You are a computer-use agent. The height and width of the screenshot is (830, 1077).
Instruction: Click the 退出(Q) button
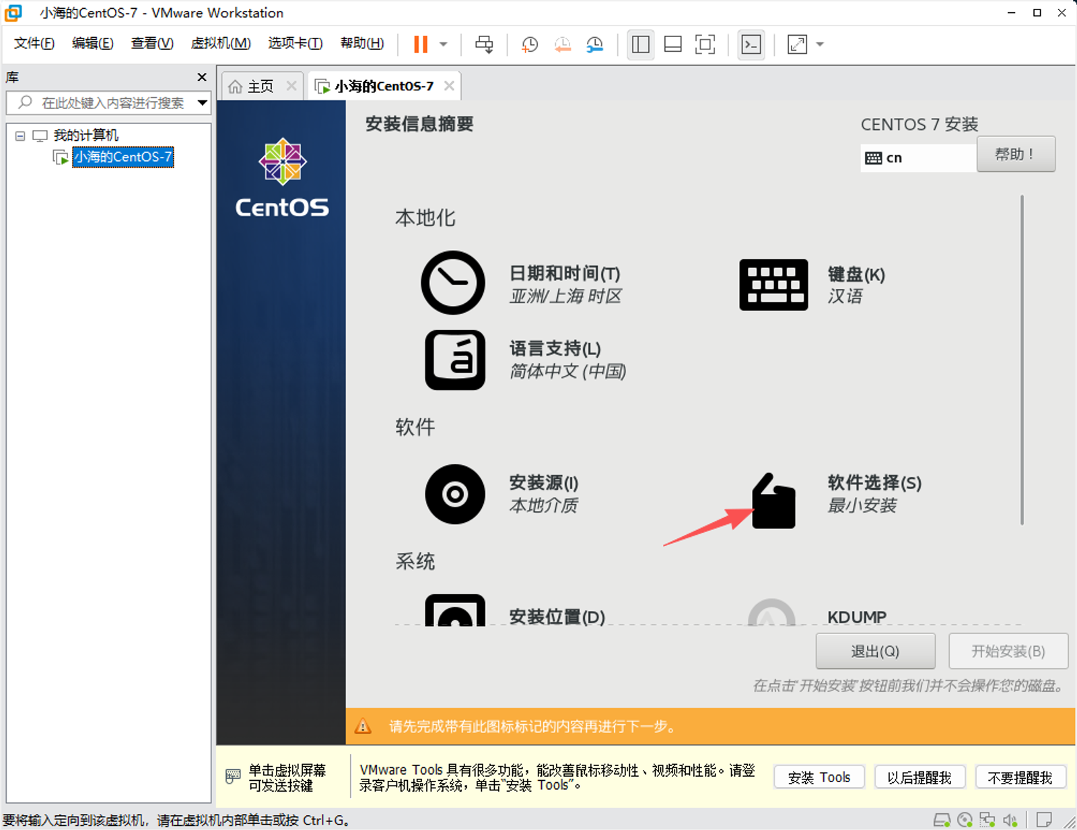875,651
